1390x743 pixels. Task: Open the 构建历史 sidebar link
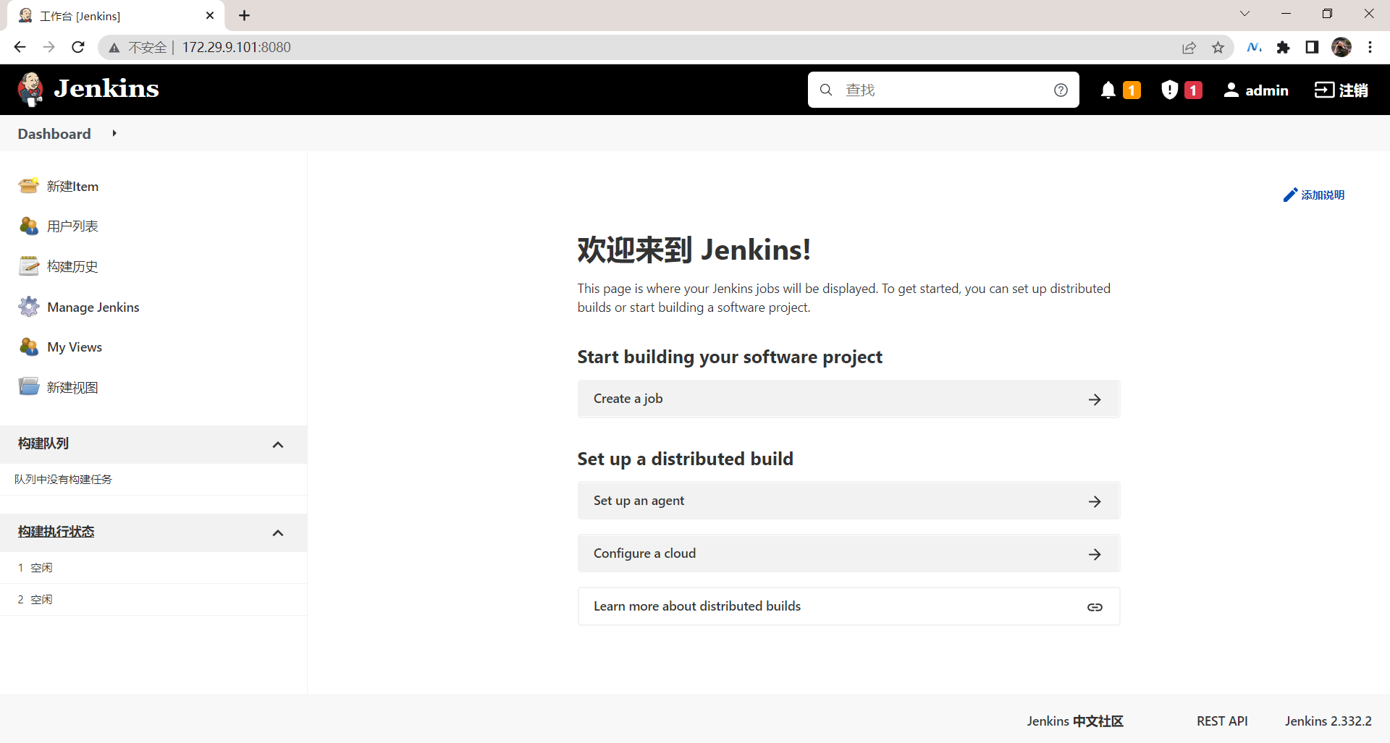tap(72, 266)
